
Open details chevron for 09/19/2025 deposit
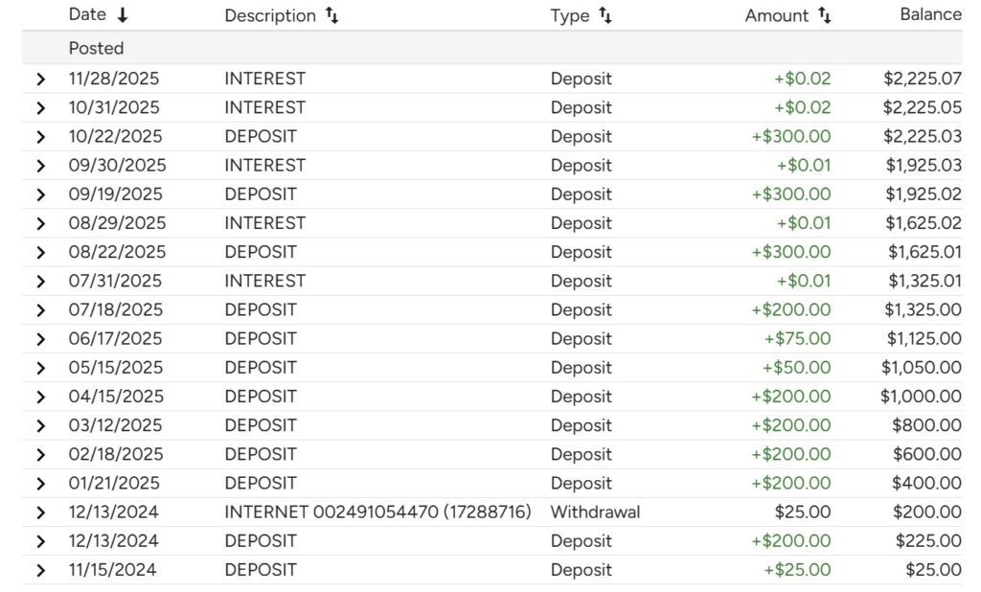(40, 194)
